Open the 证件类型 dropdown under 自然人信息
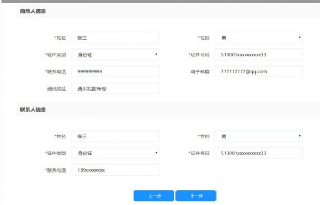 tap(115, 55)
